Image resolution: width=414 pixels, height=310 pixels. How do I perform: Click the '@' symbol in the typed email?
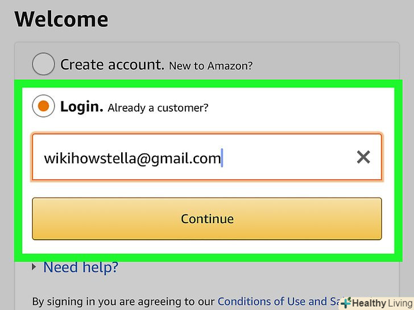click(x=142, y=158)
